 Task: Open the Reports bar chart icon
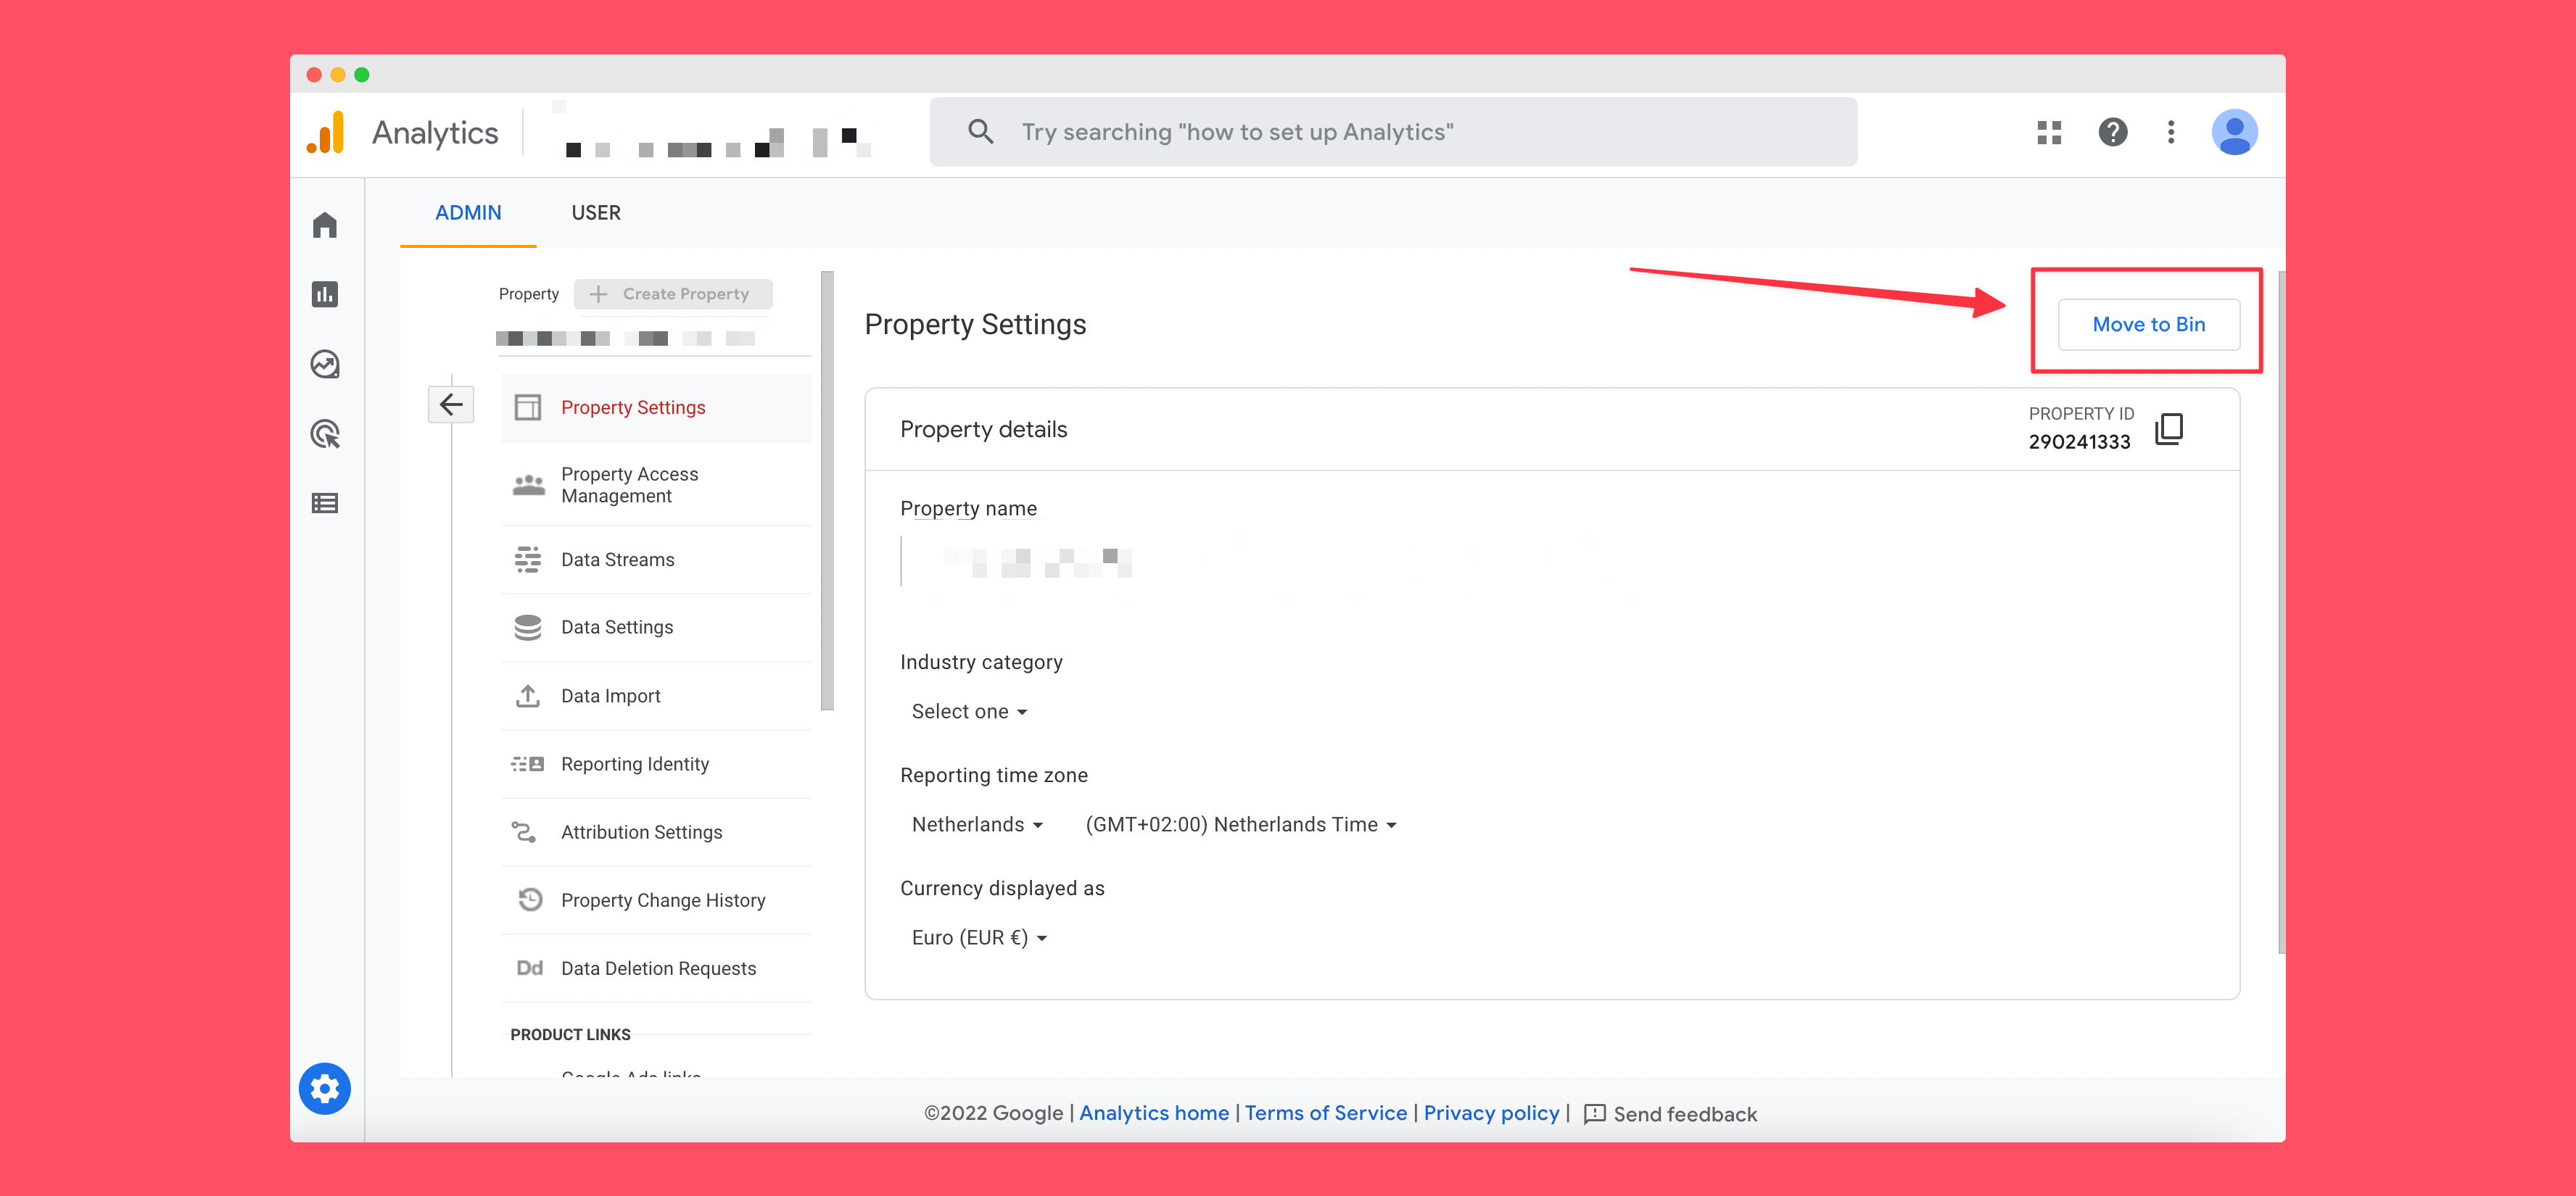tap(324, 294)
